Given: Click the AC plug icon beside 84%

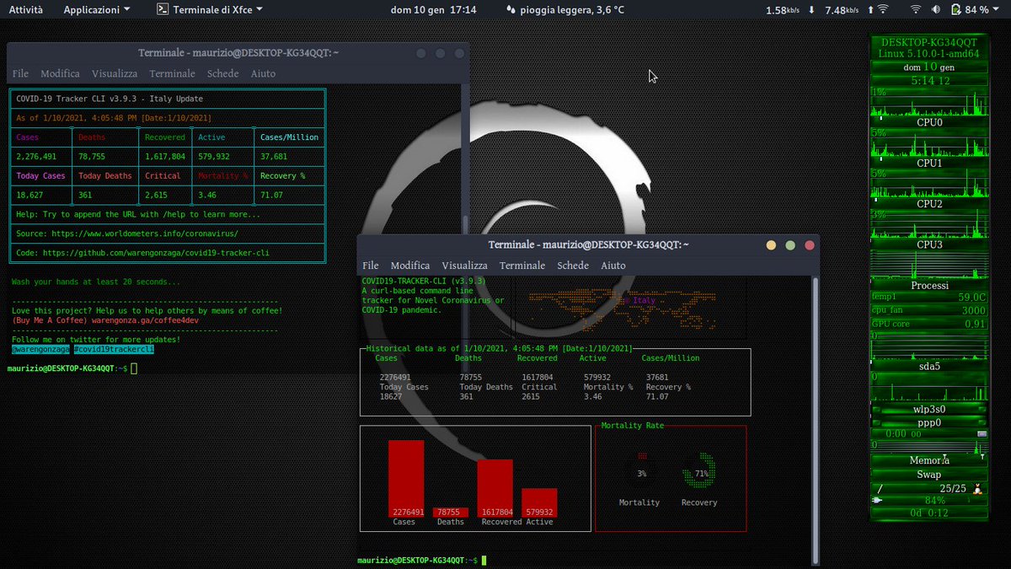Looking at the screenshot, I should coord(878,500).
